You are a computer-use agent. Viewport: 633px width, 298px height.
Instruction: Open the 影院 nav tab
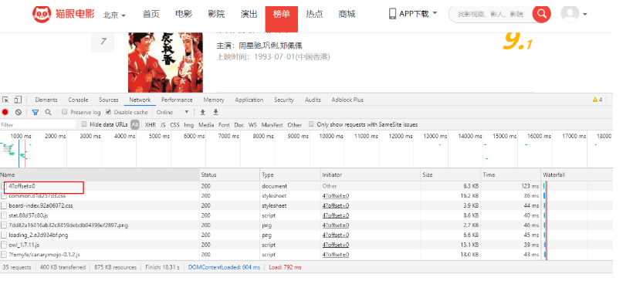point(216,15)
